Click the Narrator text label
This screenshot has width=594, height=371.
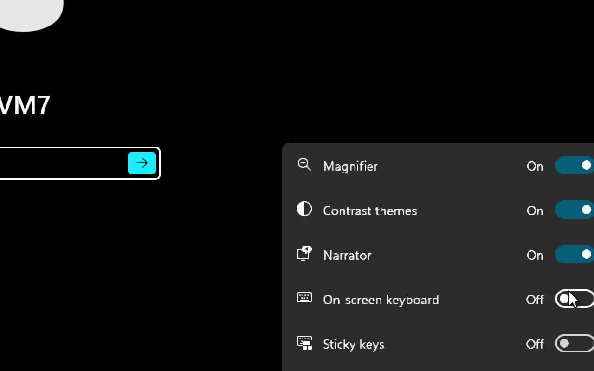click(x=347, y=255)
